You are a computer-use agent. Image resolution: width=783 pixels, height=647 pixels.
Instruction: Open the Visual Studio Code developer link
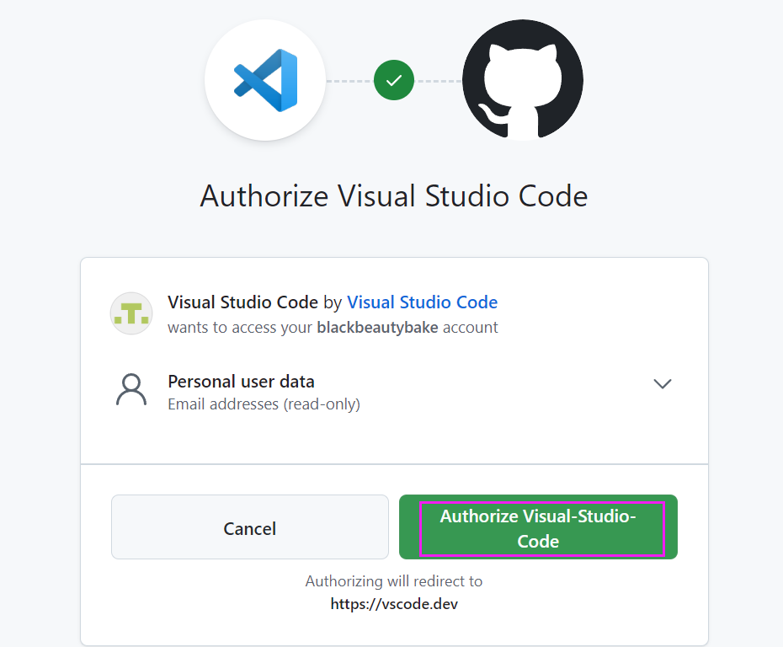click(x=422, y=302)
